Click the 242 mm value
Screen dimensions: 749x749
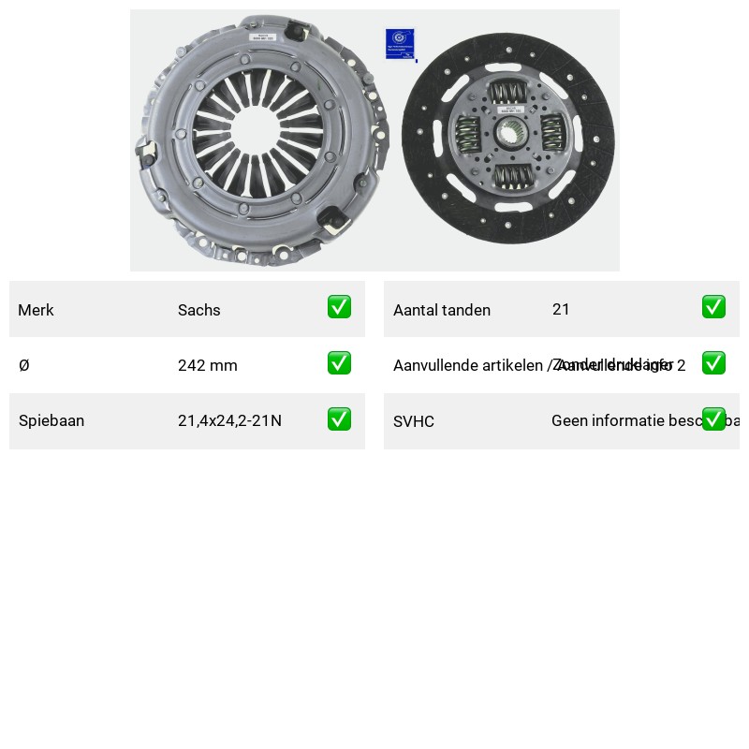click(x=208, y=365)
